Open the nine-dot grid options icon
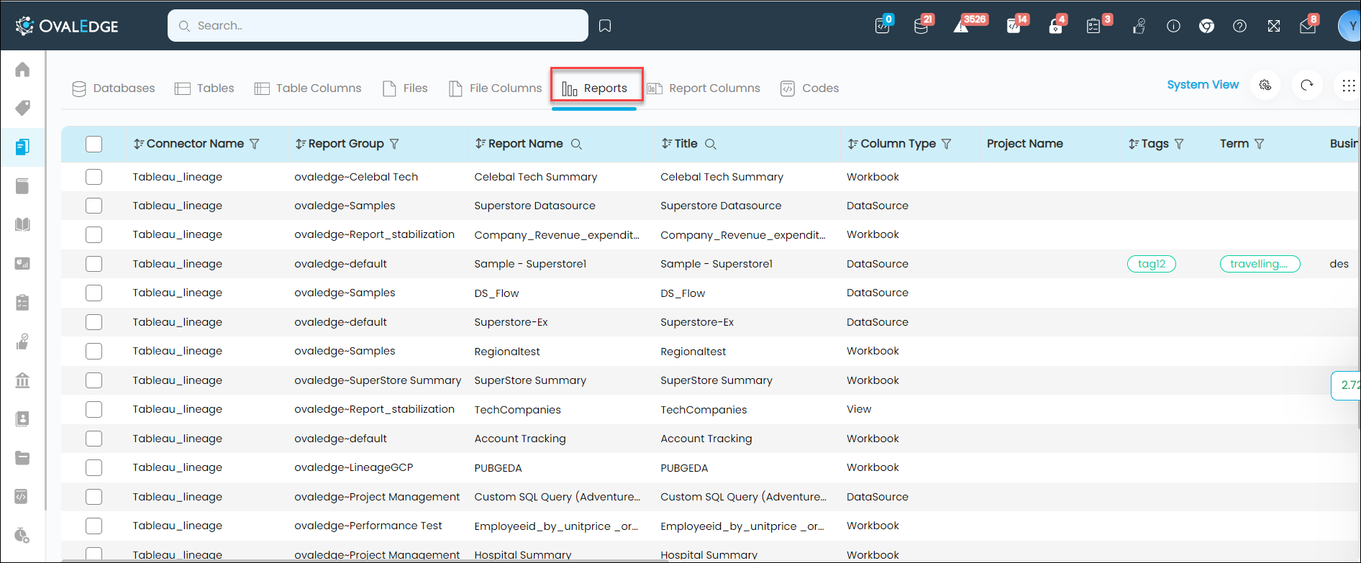This screenshot has width=1361, height=563. [1348, 86]
